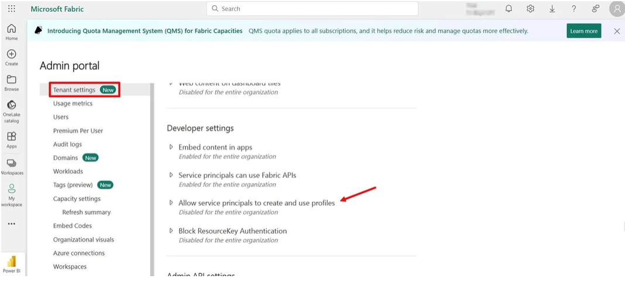Viewport: 625px width, 292px height.
Task: Select Audit logs in admin menu
Action: click(67, 144)
